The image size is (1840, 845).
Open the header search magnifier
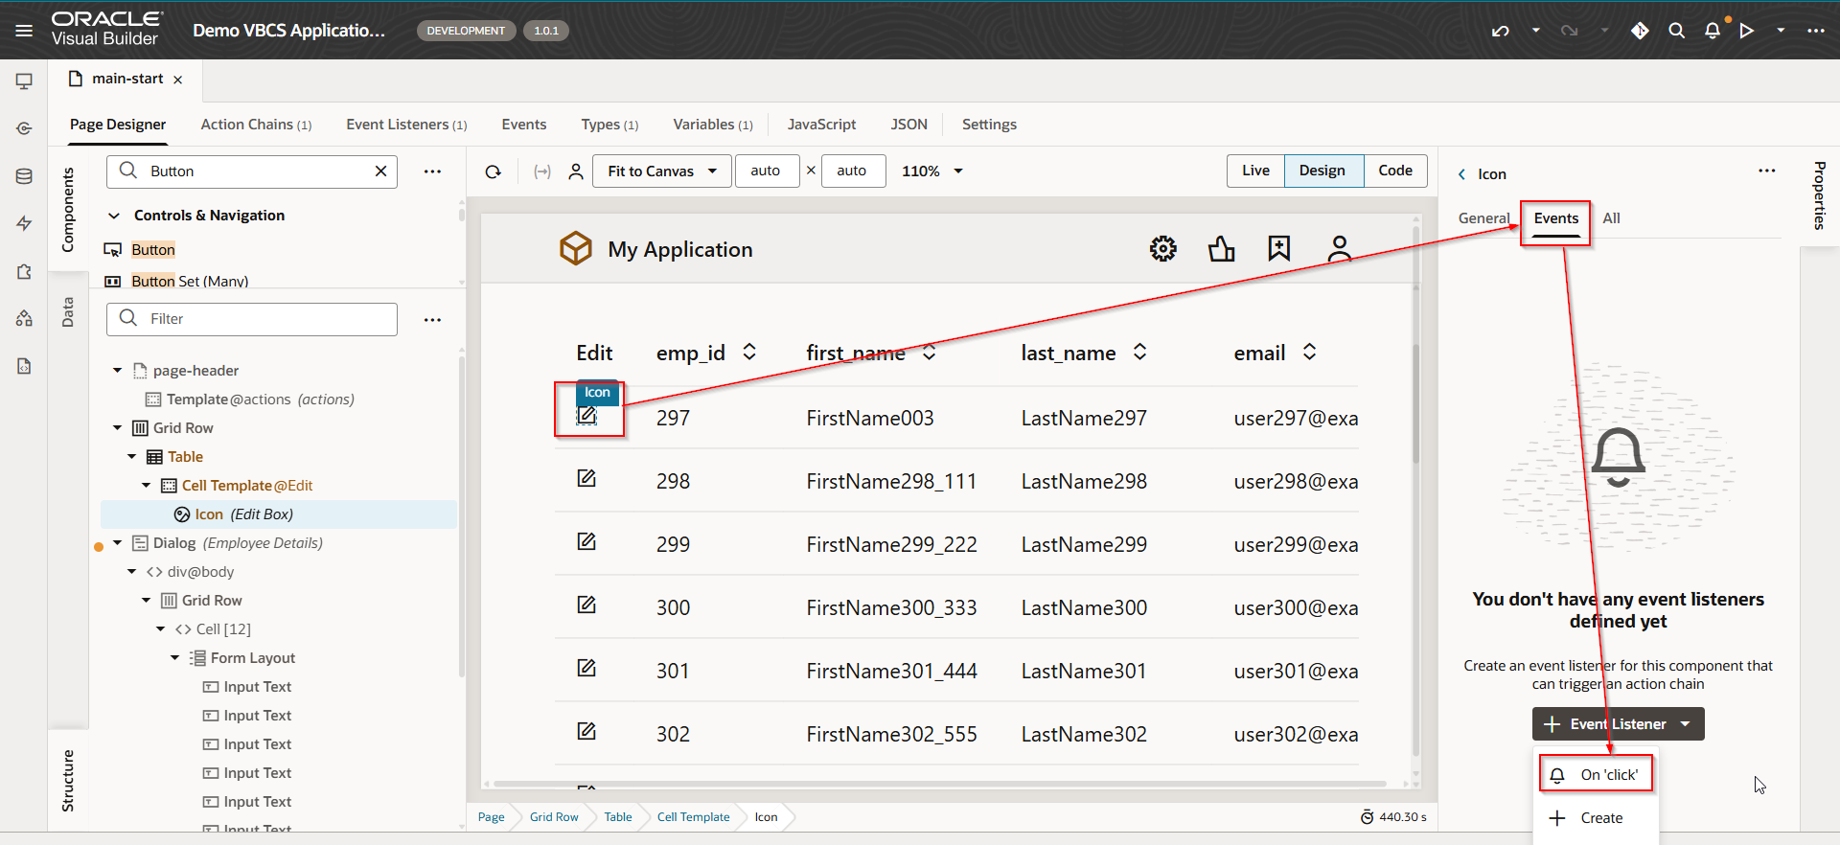click(x=1676, y=31)
